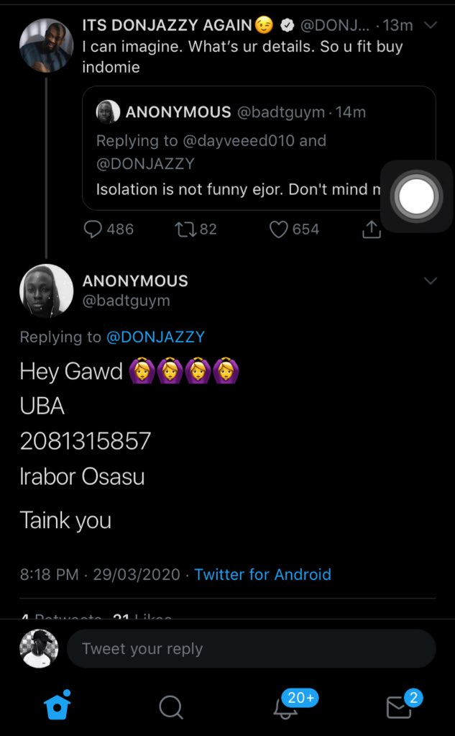Tap the small avatar in quoted tweet
The width and height of the screenshot is (455, 736).
[108, 112]
